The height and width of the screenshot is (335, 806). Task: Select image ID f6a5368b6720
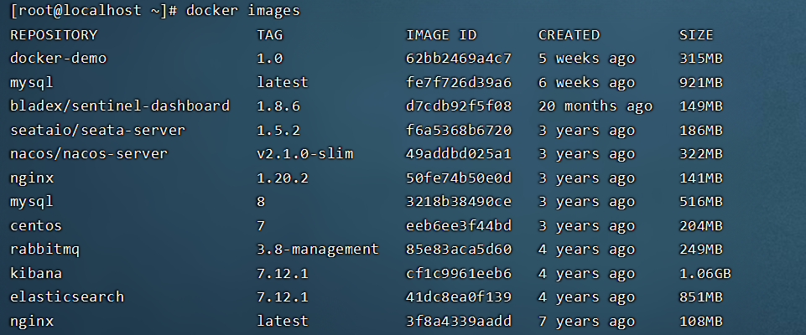pos(459,131)
